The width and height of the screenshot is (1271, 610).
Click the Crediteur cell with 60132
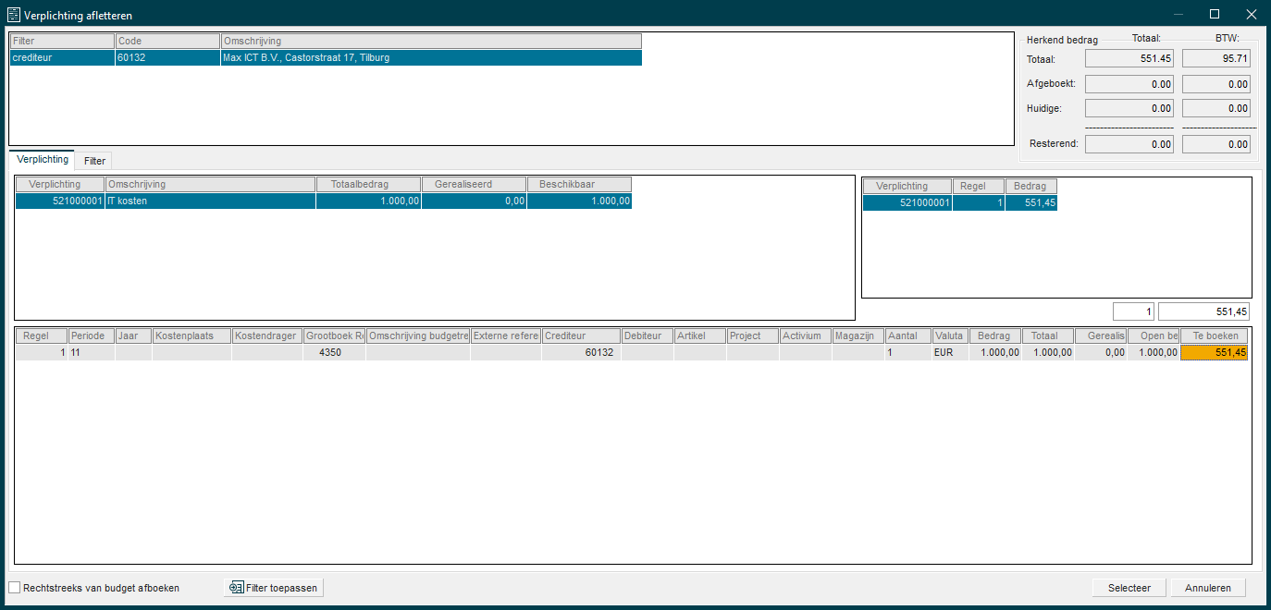(x=581, y=352)
